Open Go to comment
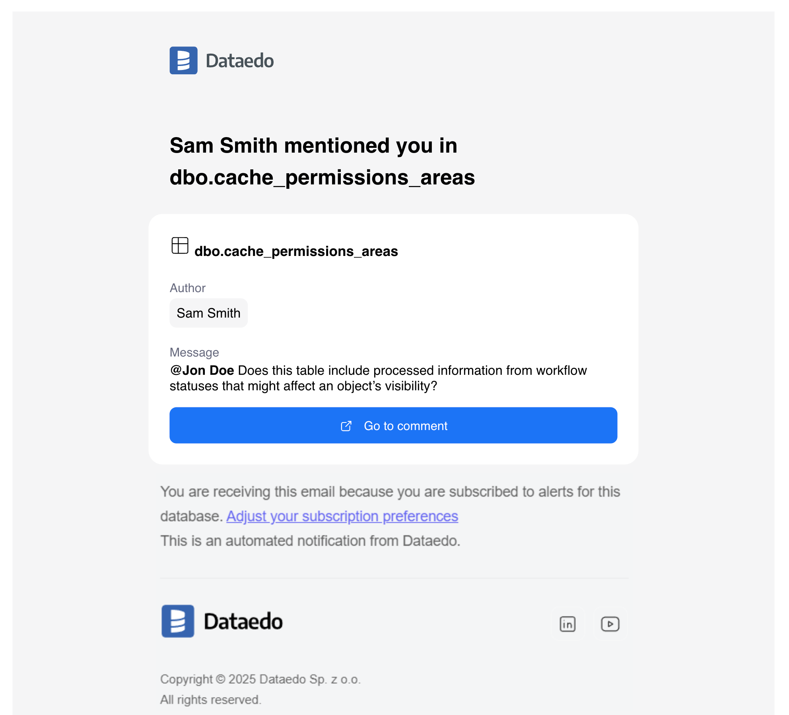 [x=393, y=425]
